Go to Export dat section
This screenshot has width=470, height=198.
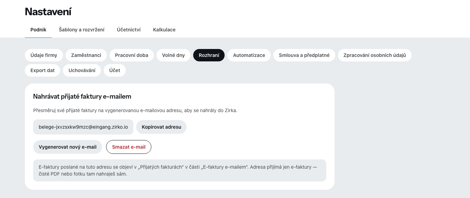[43, 70]
